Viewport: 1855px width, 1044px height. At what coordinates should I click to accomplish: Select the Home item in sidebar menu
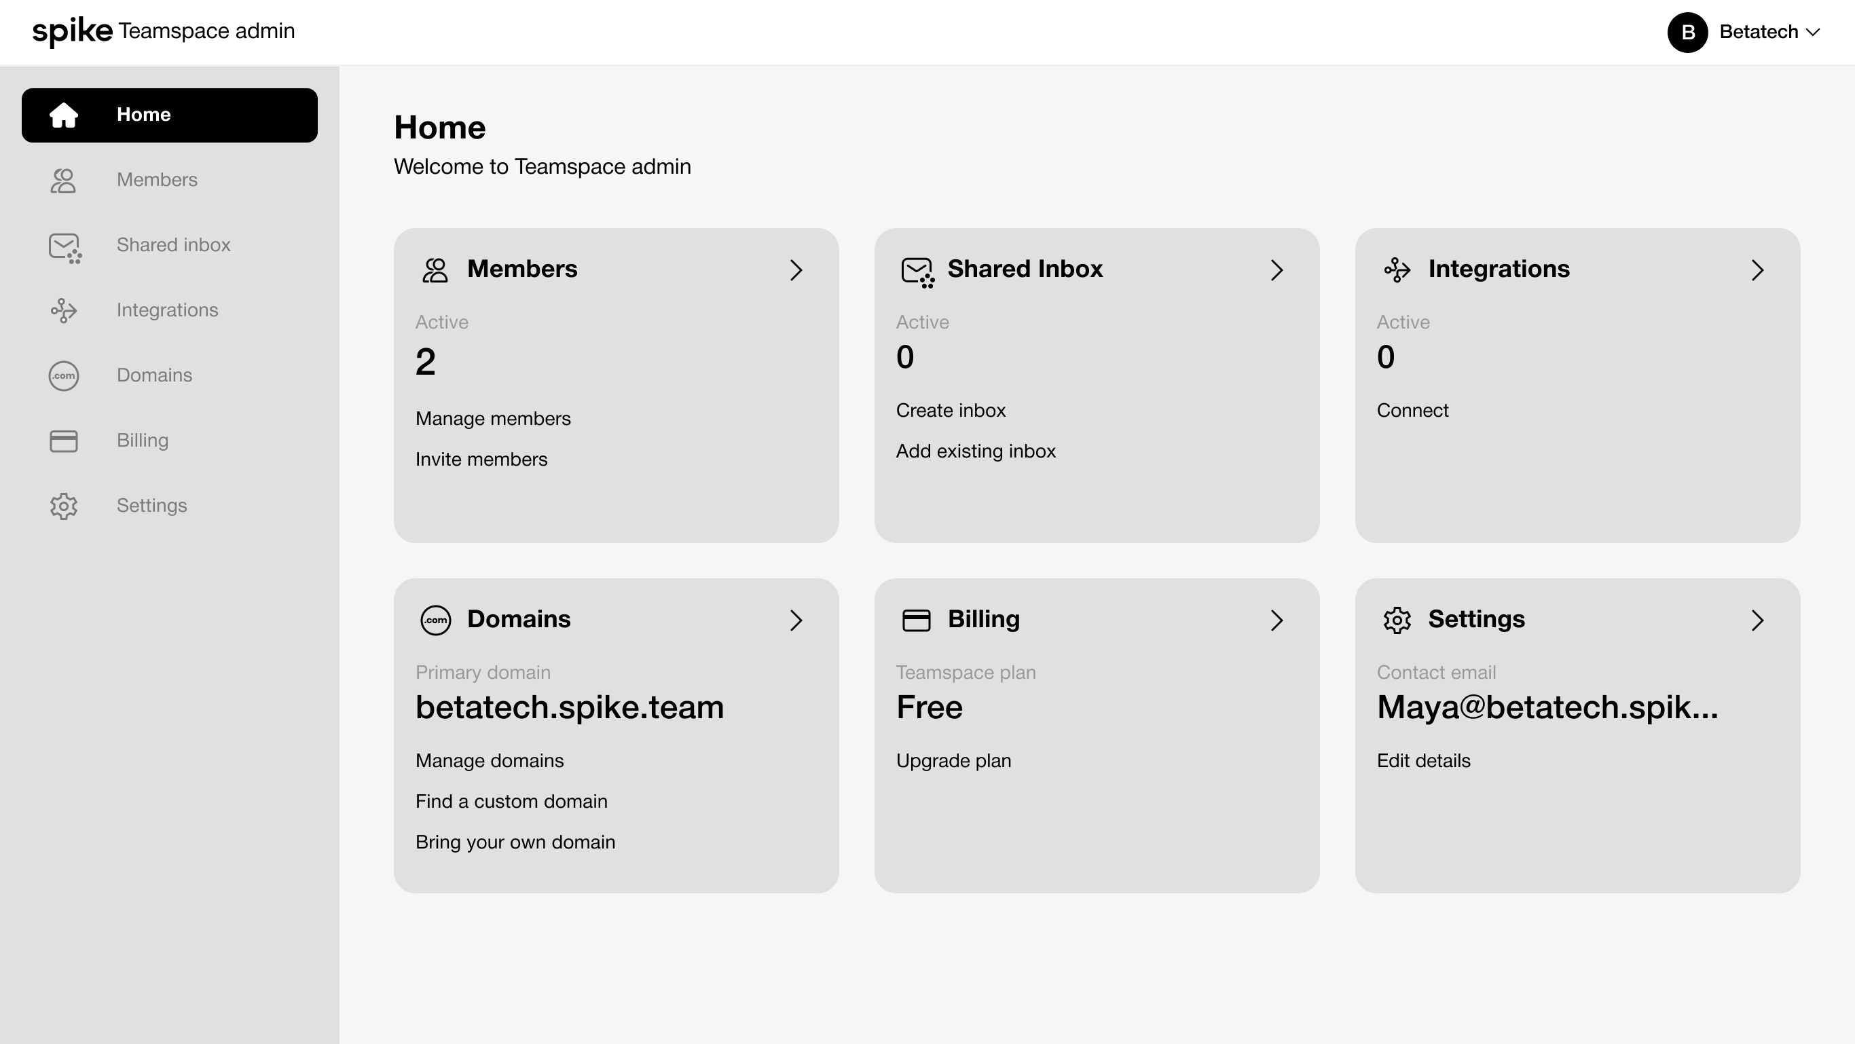(x=169, y=115)
